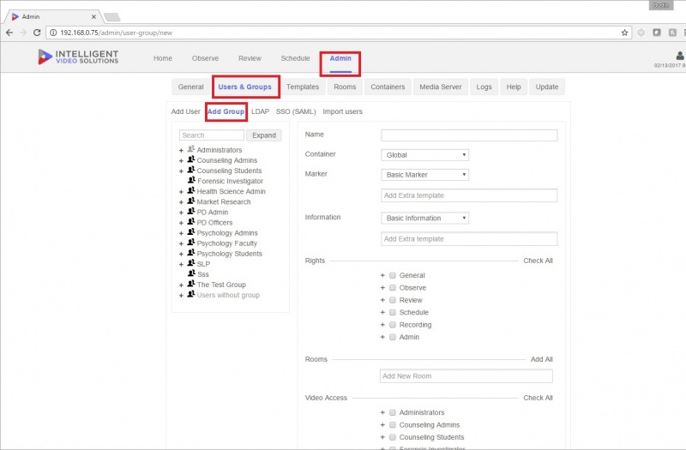Bookmark page with the star icon

[624, 33]
